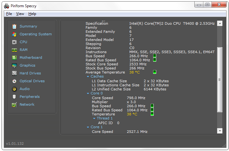Click the Instructions value MMX, SSE list
The width and height of the screenshot is (229, 151).
[172, 52]
